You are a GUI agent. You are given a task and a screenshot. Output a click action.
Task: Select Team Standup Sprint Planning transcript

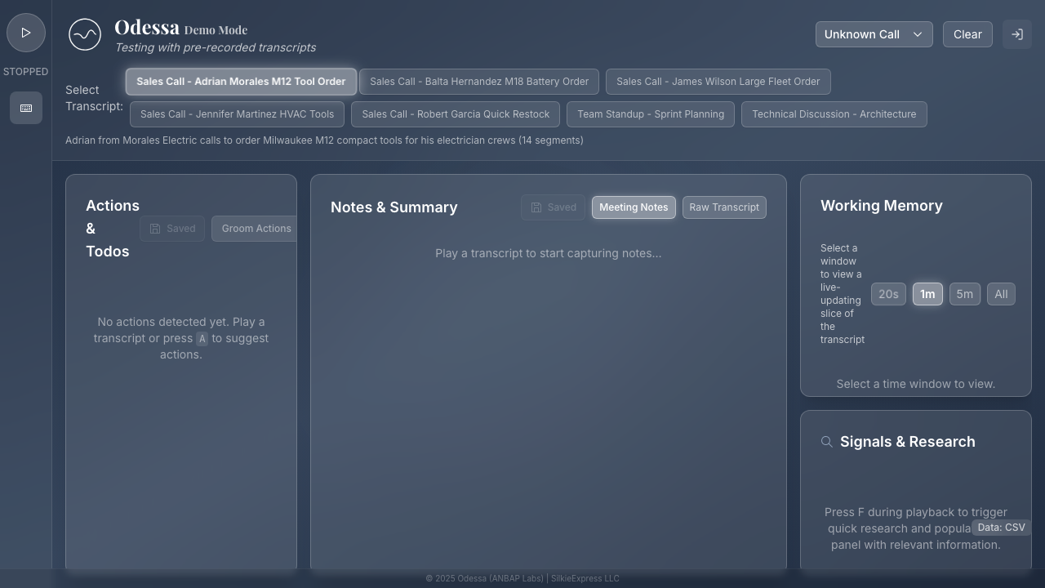point(651,114)
